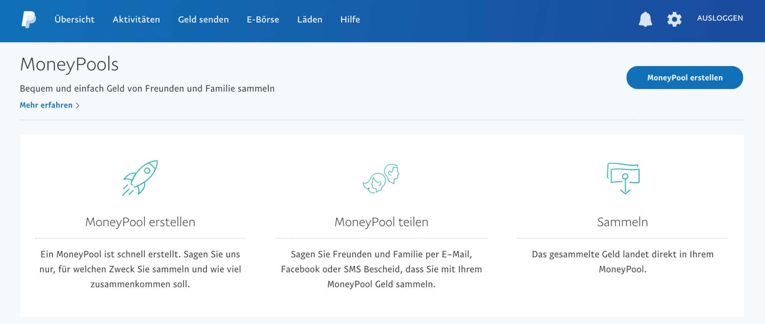Click the MoneyPools page heading
The height and width of the screenshot is (324, 765).
coord(69,64)
